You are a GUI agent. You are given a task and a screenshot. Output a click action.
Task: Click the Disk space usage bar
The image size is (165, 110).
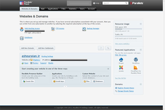128,29
